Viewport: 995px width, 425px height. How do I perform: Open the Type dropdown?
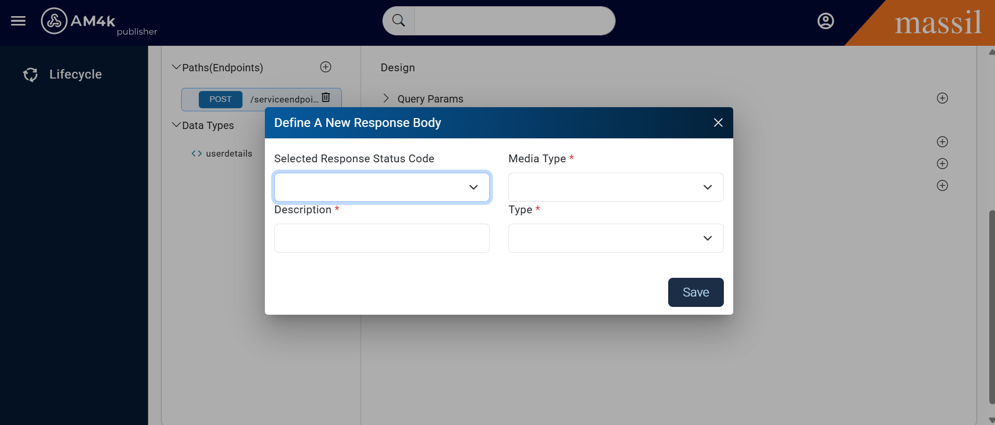pos(616,238)
